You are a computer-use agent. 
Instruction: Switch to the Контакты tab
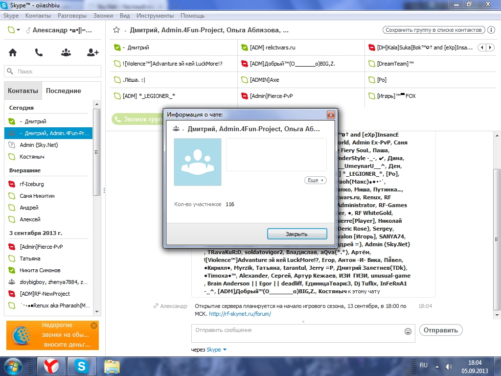tap(23, 91)
